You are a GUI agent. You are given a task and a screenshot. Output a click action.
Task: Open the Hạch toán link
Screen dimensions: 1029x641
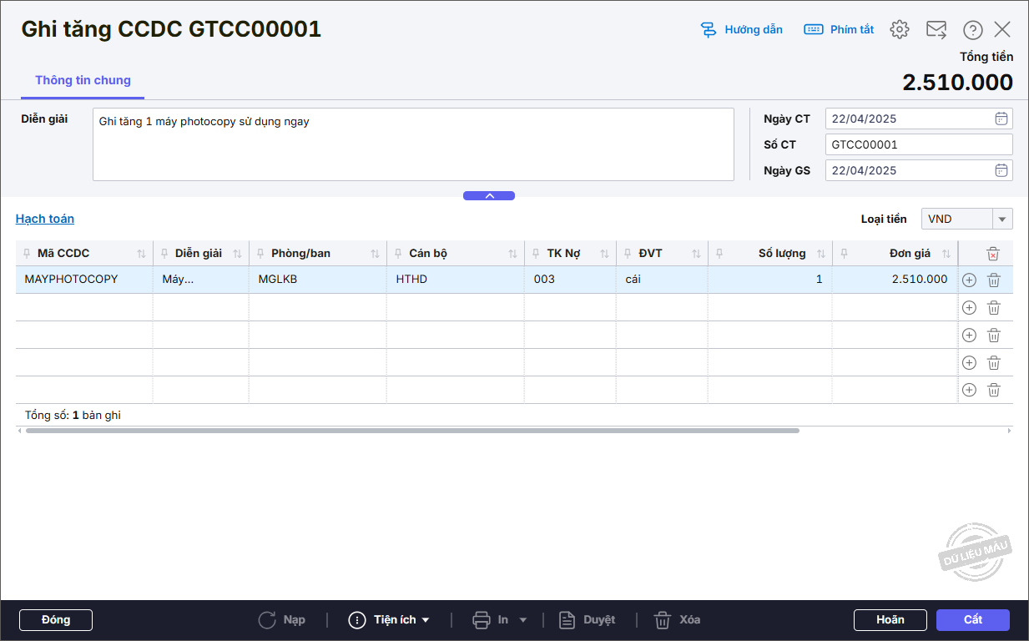coord(45,219)
